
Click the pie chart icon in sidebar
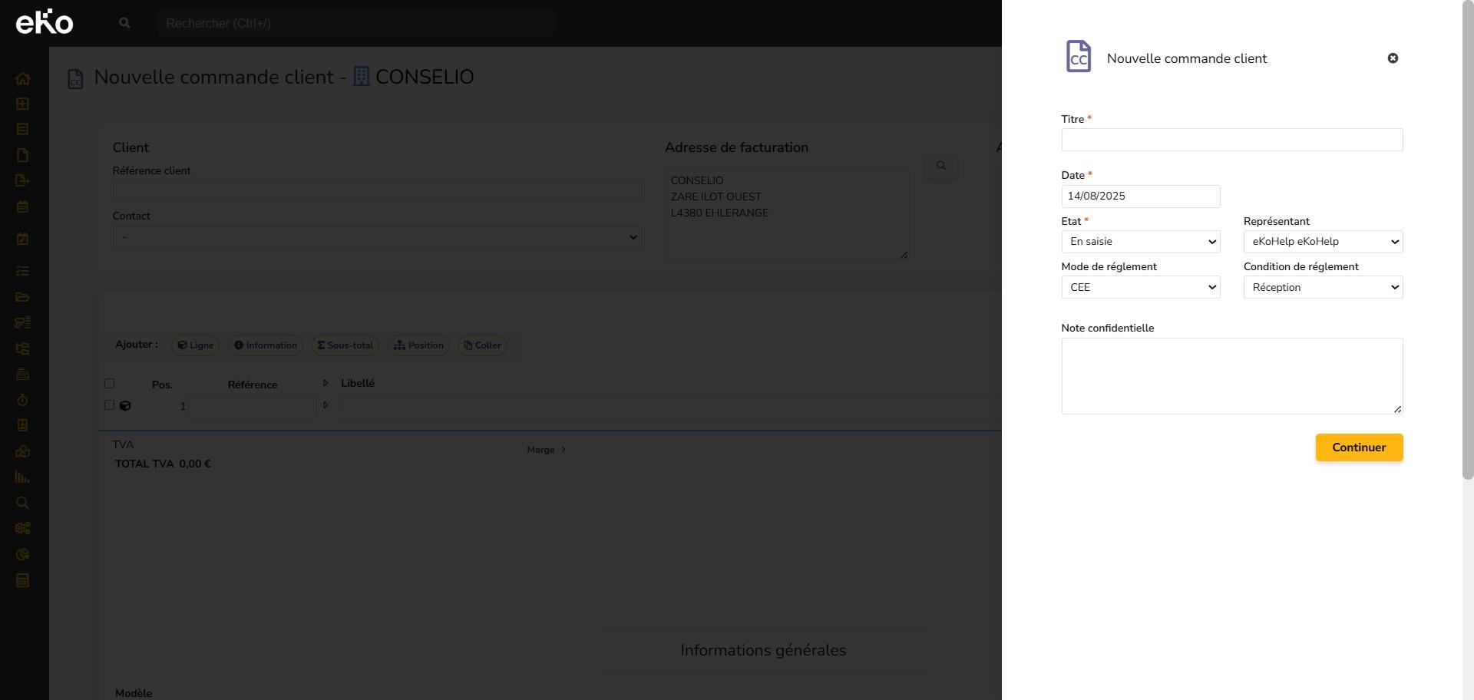click(x=22, y=554)
